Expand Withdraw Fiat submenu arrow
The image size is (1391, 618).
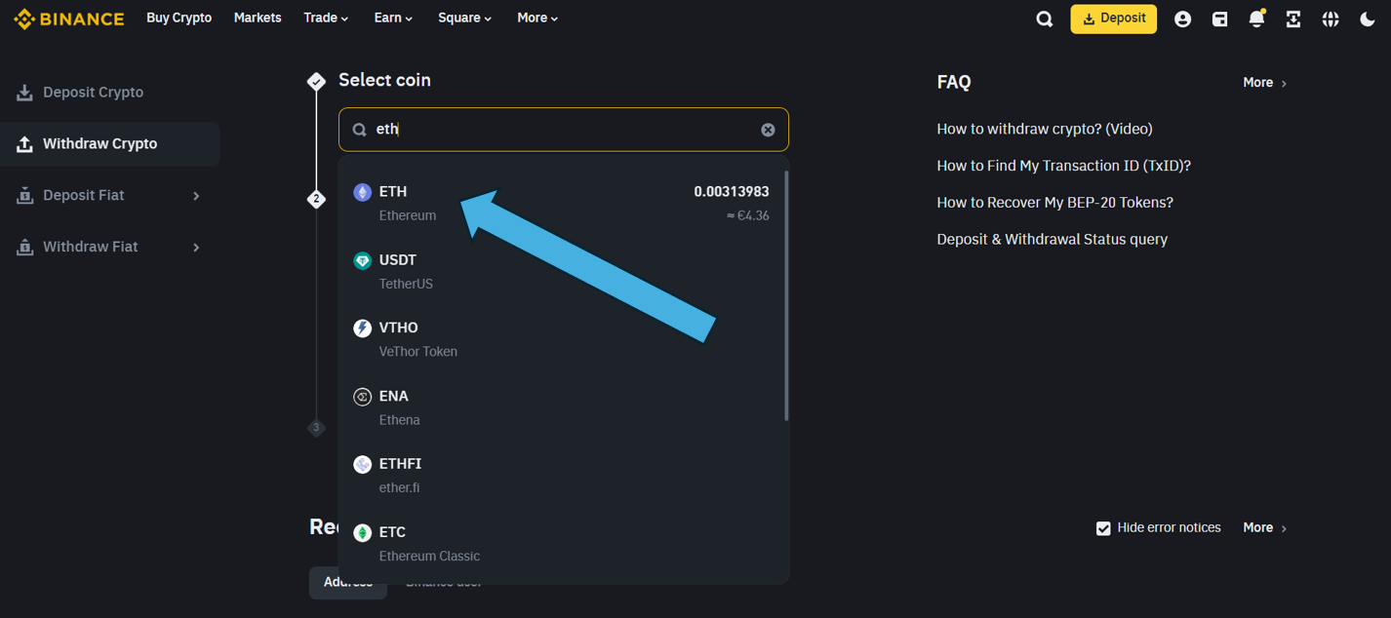[x=196, y=248]
